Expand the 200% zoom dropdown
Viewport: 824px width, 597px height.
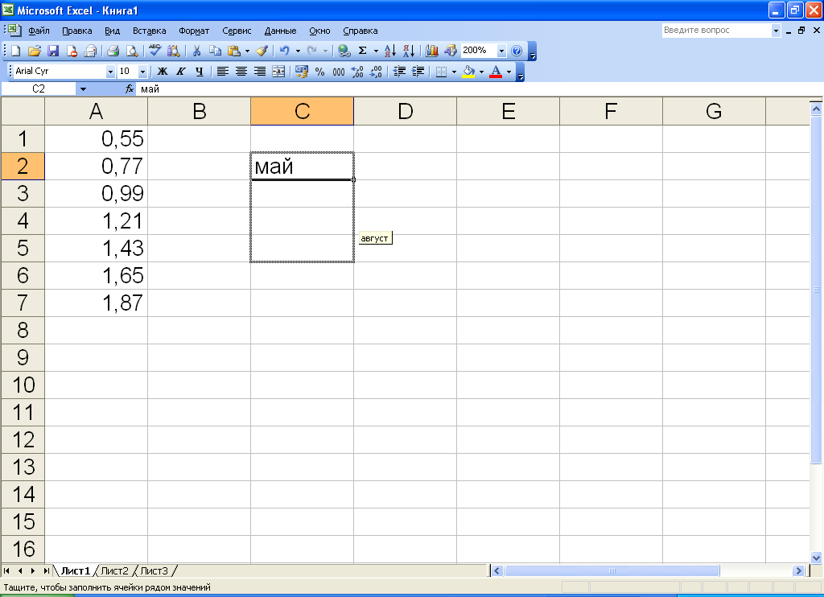(501, 51)
